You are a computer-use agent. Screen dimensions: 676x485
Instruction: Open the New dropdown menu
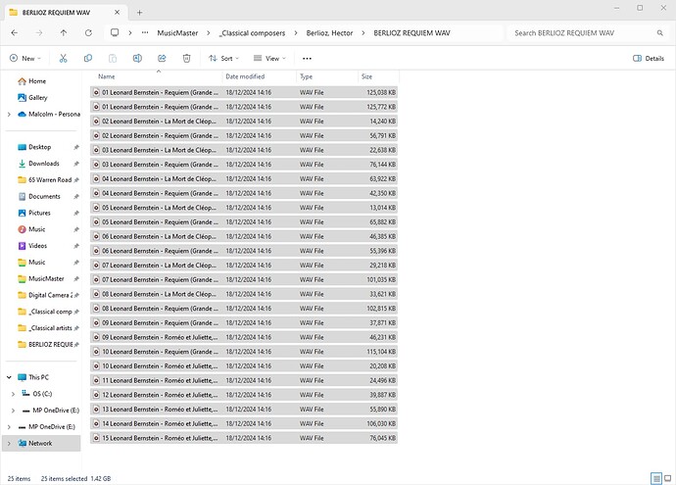point(25,58)
